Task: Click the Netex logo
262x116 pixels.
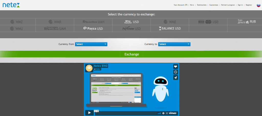Action: click(x=11, y=5)
